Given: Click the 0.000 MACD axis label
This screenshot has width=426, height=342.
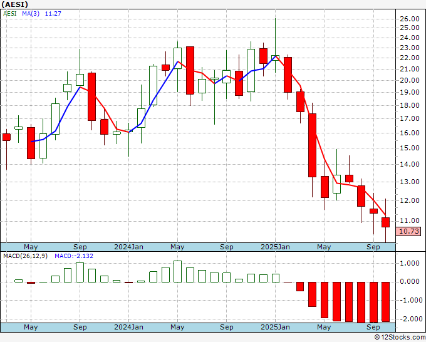Looking at the screenshot, I should pos(411,282).
